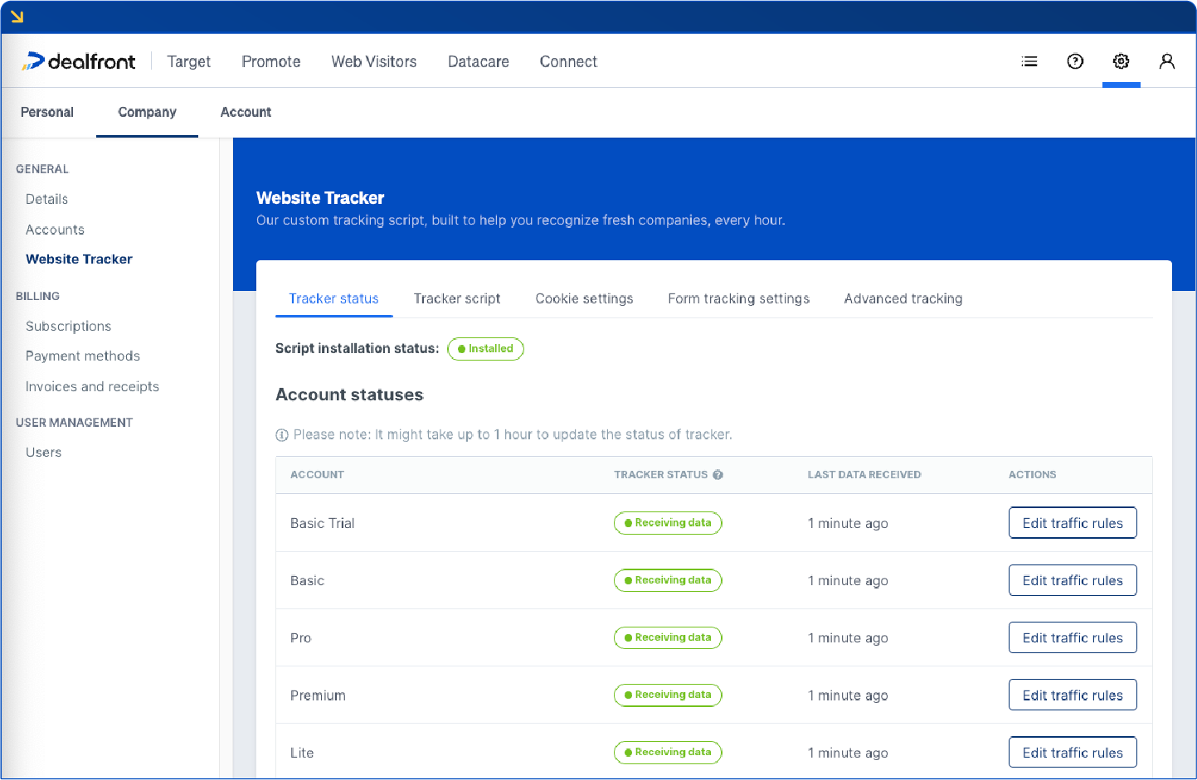Open the Form tracking settings tab
1197x780 pixels.
pos(738,298)
